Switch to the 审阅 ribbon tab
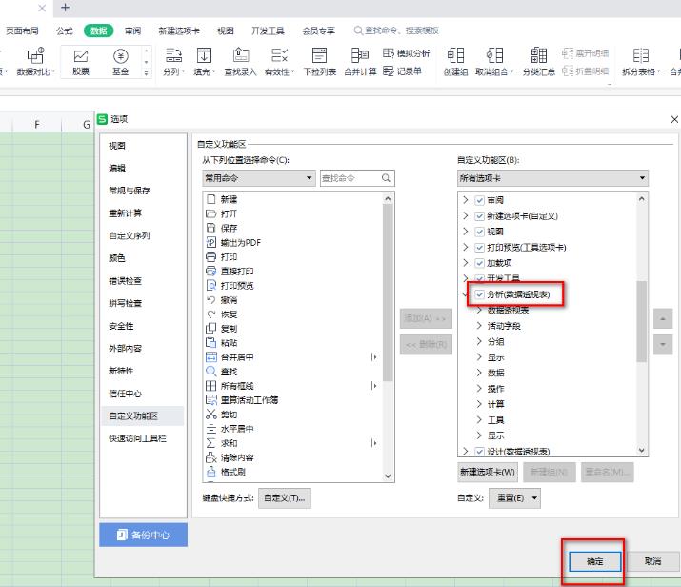 click(x=133, y=30)
